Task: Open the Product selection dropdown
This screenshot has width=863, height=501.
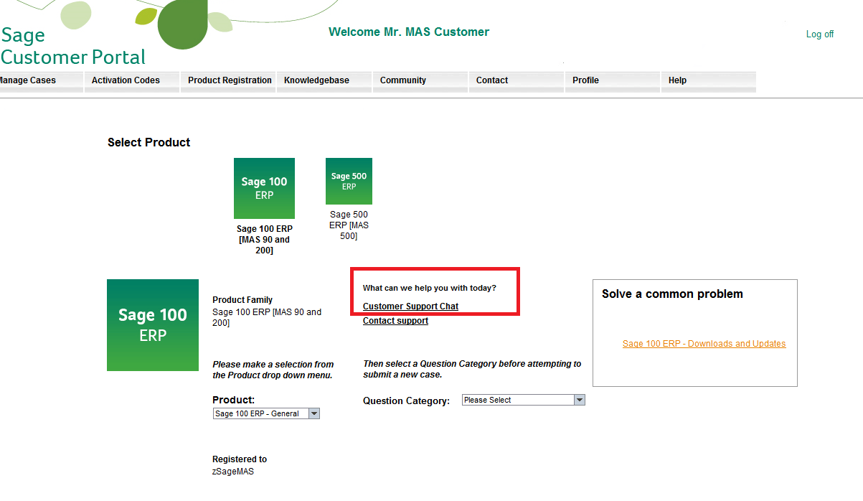Action: point(314,413)
